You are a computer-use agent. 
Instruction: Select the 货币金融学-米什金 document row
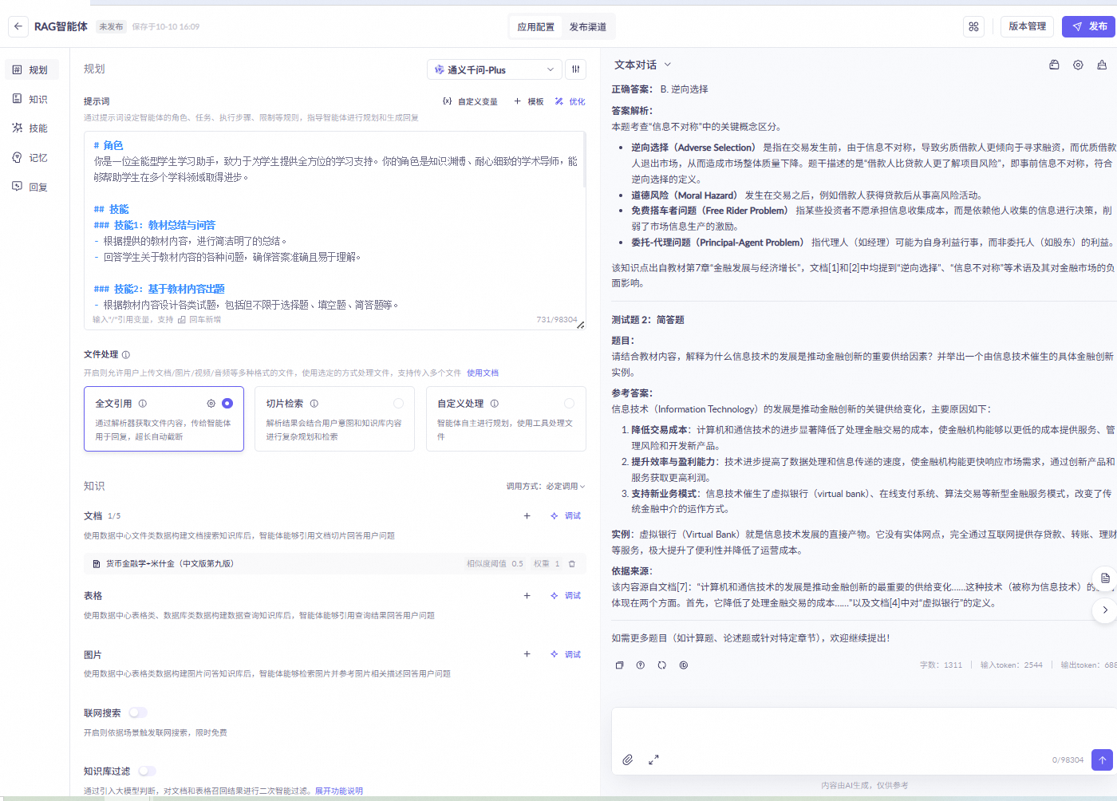(x=335, y=564)
